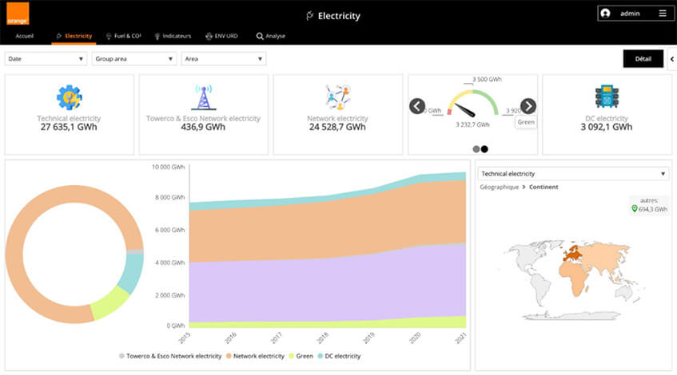Open the admin hamburger menu icon
Screen dimensions: 677x375
point(662,14)
